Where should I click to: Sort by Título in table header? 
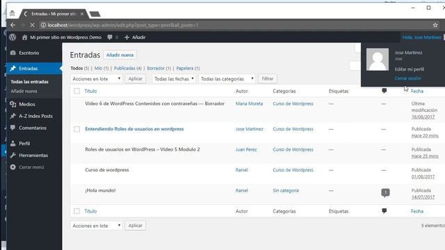[90, 91]
